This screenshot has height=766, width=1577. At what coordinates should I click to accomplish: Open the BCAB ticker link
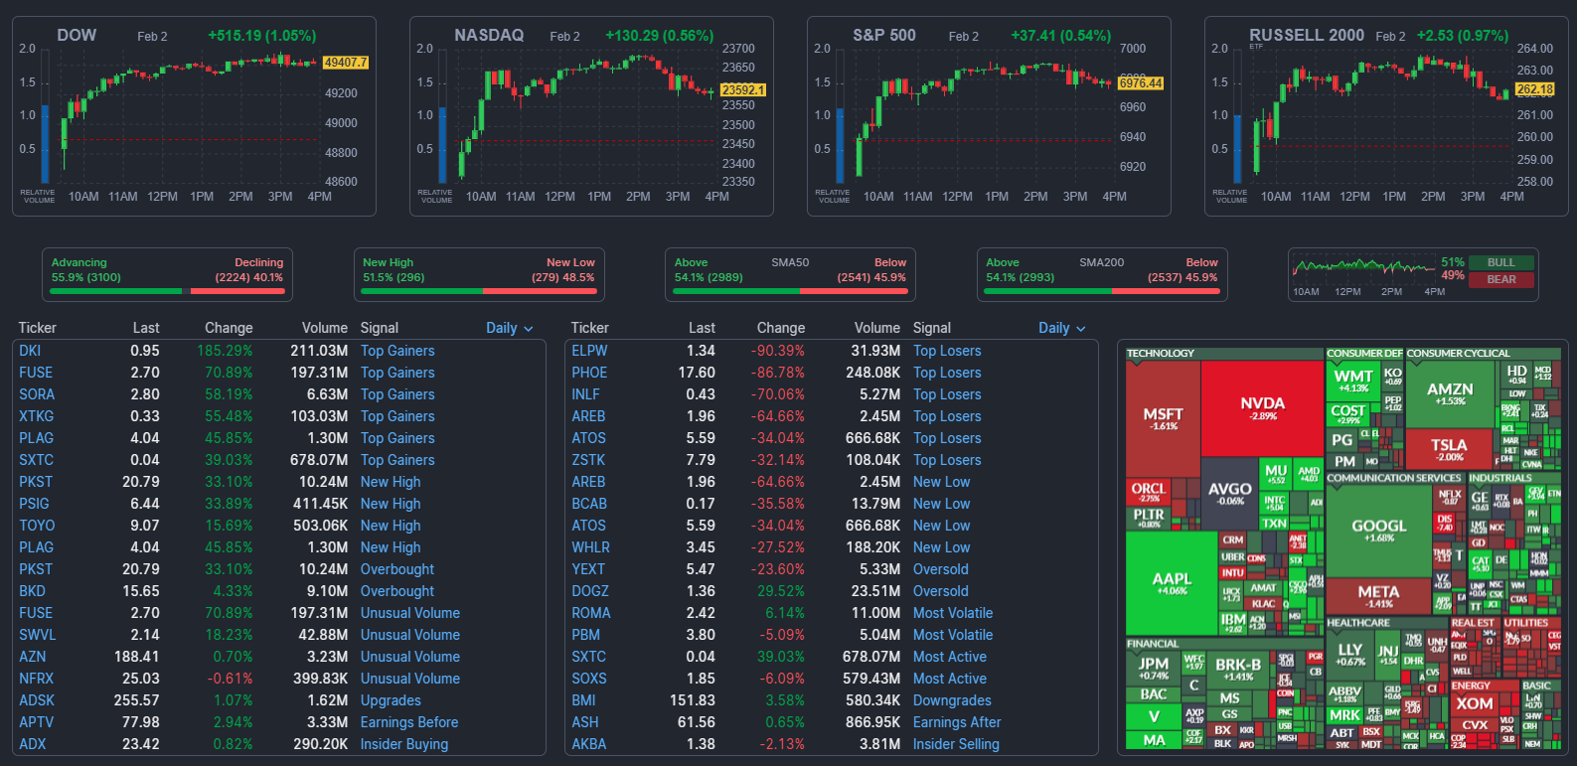tap(589, 504)
